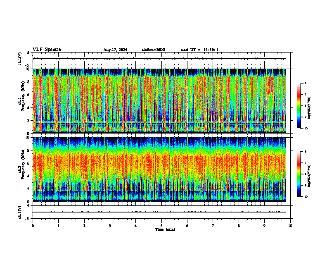
Task: Click the ch.2 color bar log PSD label
Action: (x=309, y=176)
